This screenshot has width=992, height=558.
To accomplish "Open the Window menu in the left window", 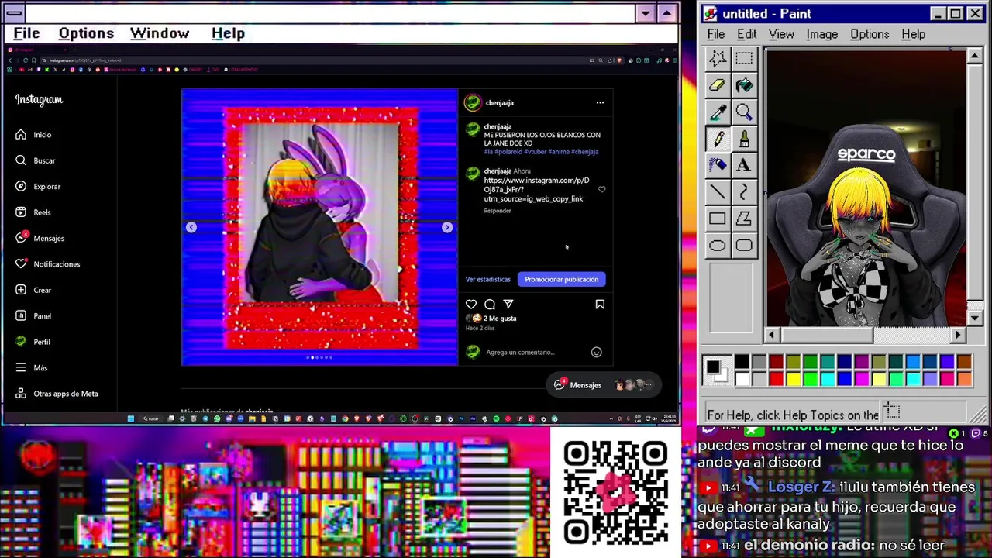I will point(160,33).
